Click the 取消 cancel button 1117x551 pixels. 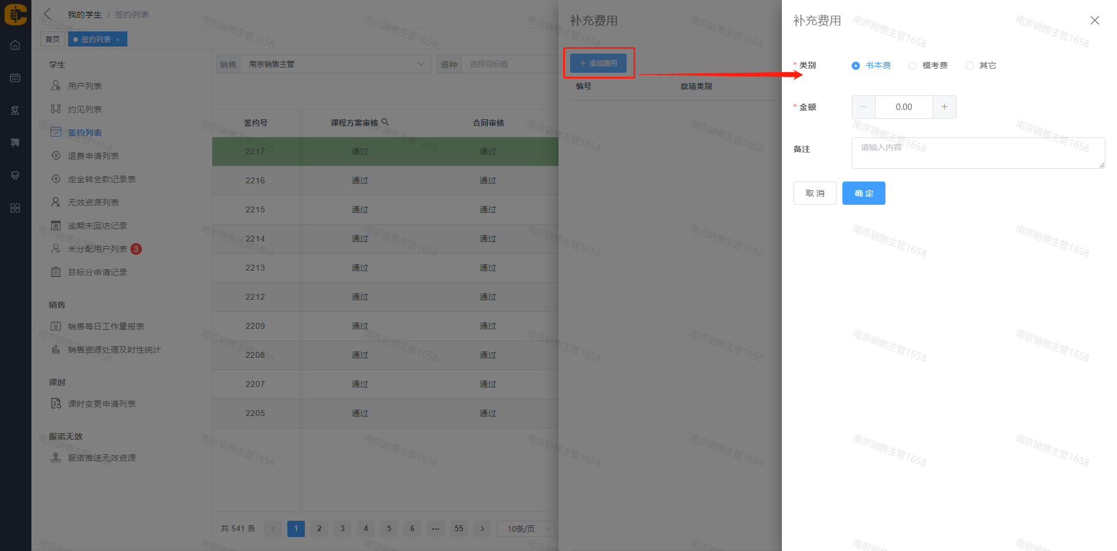[x=814, y=193]
